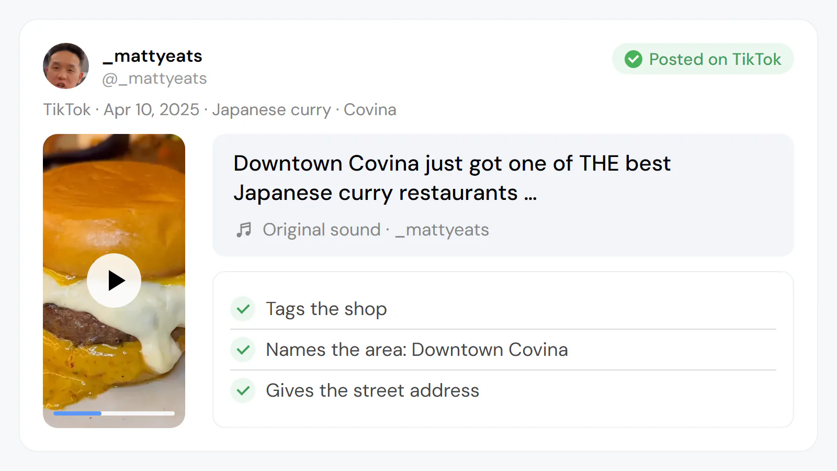Click the 'Apr 10, 2025' date
837x471 pixels.
152,110
